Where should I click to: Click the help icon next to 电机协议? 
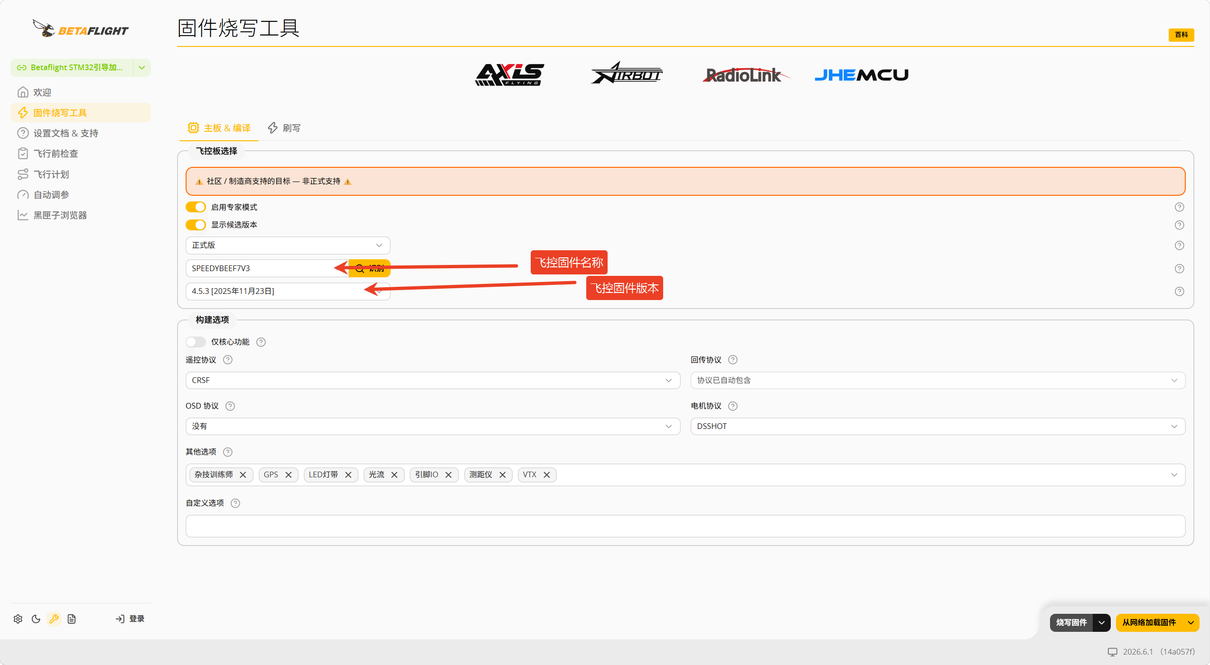733,406
